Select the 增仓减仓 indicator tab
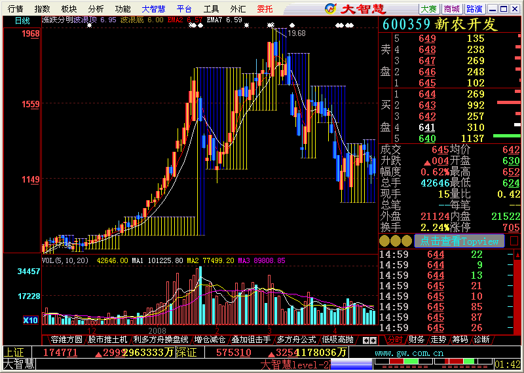The height and width of the screenshot is (373, 524). pyautogui.click(x=210, y=340)
